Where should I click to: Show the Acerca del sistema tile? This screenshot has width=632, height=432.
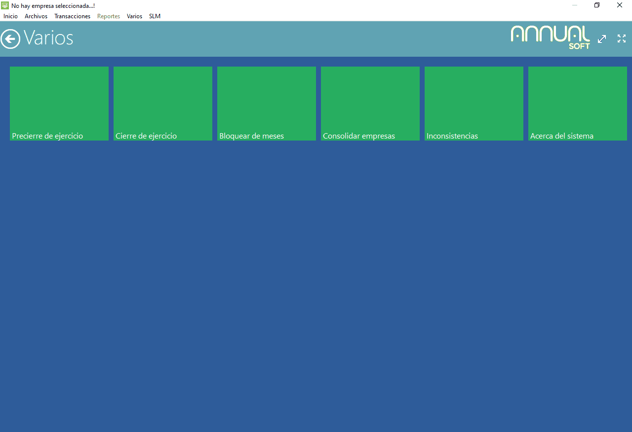point(578,104)
